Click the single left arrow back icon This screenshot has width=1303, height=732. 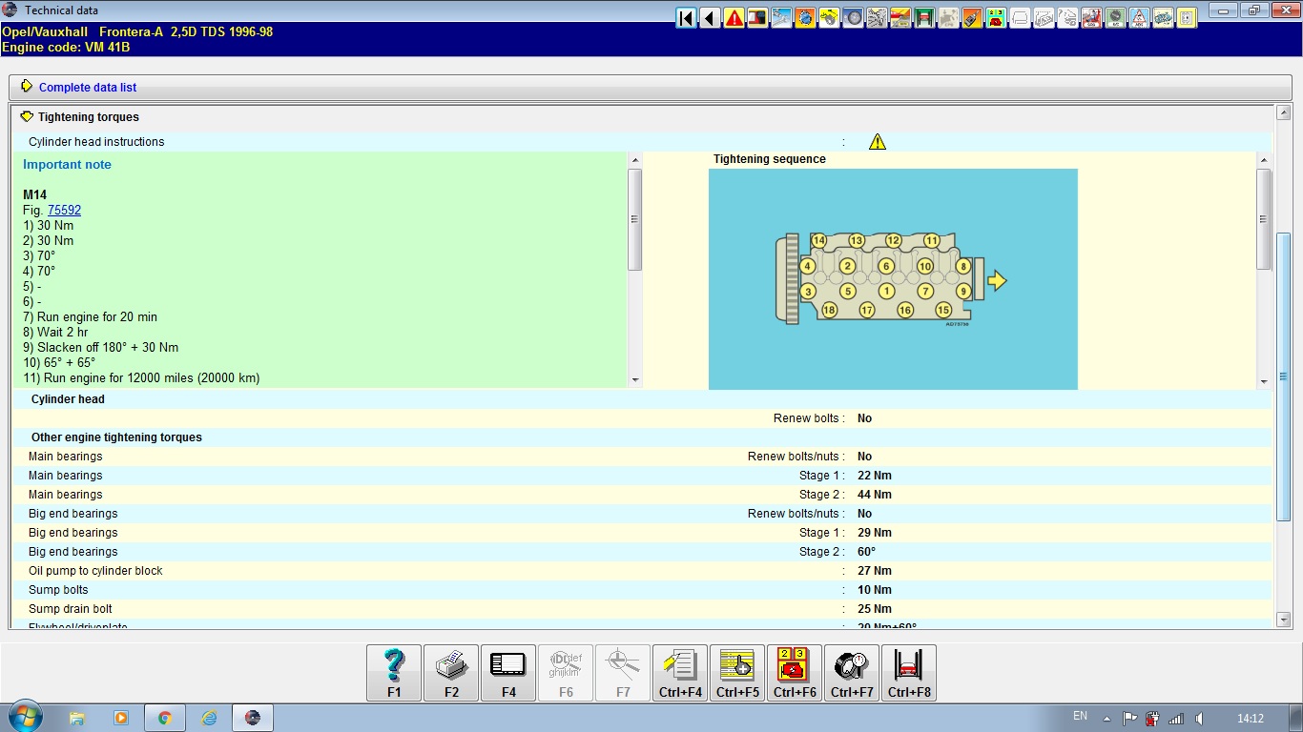point(710,18)
